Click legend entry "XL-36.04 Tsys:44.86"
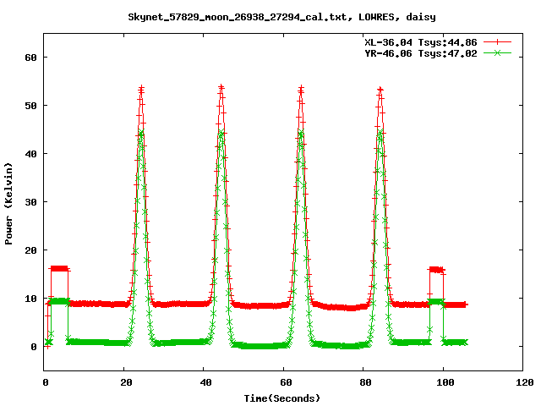Viewport: 541px width, 406px height. (421, 42)
